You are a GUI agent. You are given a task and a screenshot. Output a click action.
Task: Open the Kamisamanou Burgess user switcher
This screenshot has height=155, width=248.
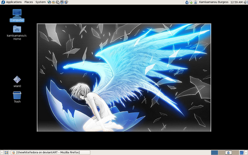(x=214, y=2)
